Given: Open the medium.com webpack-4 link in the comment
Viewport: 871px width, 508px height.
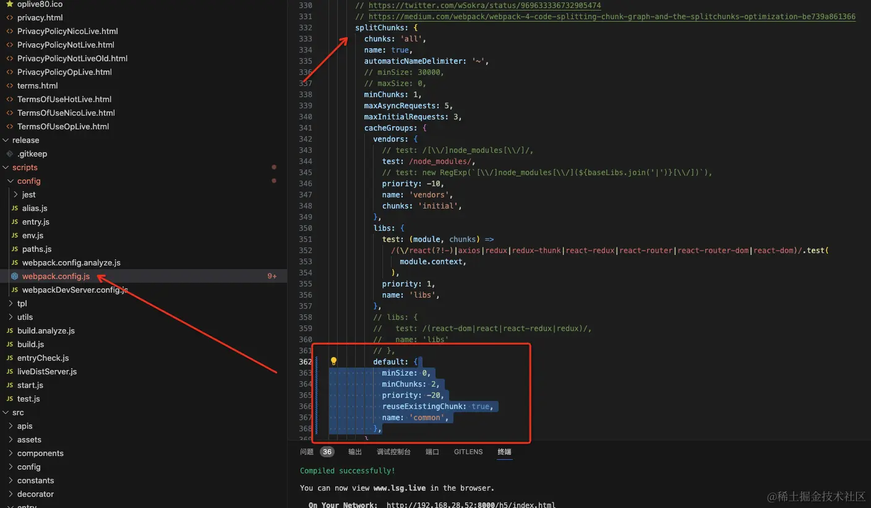Looking at the screenshot, I should point(612,17).
